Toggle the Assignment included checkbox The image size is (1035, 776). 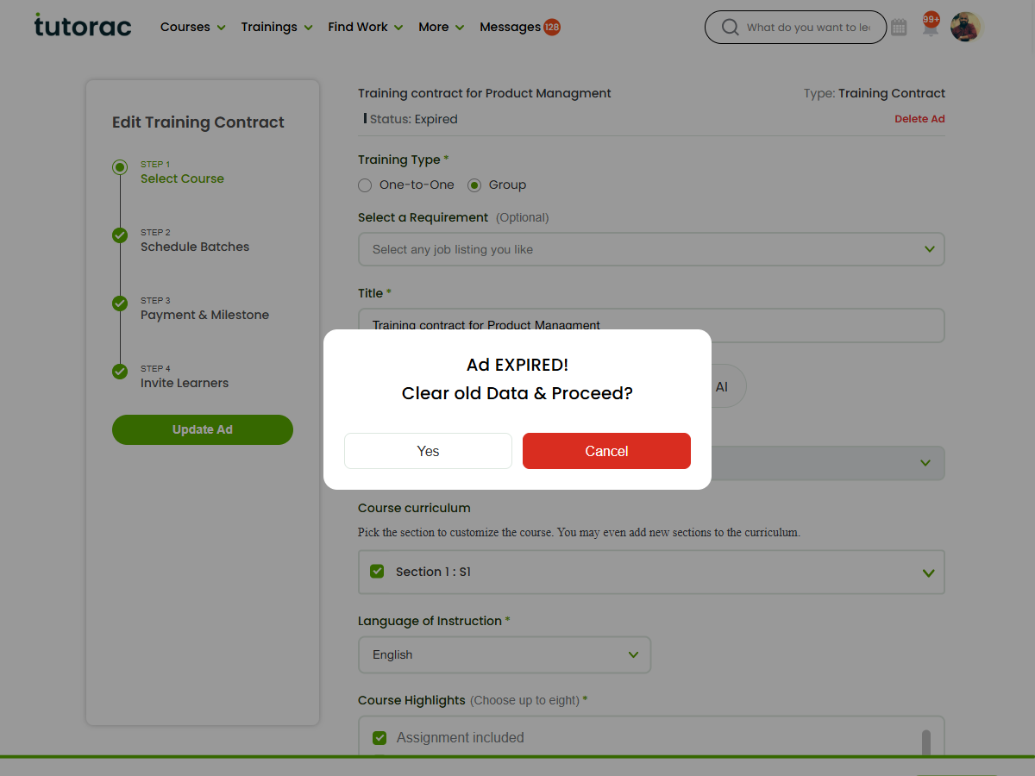click(379, 737)
